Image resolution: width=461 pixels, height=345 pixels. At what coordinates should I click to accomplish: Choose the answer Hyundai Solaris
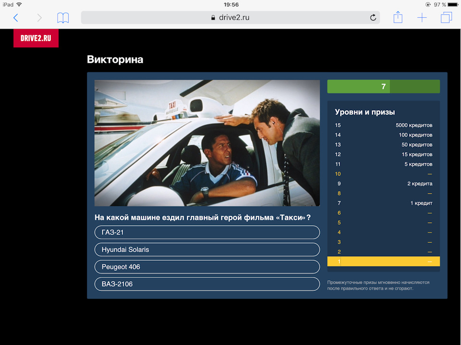pyautogui.click(x=207, y=250)
